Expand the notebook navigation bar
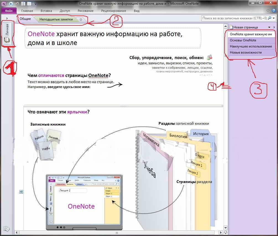Image resolution: width=278 pixels, height=236 pixels. pos(7,18)
